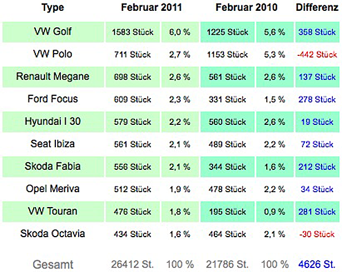Select the Renault Megane cell
The image size is (342, 272).
click(x=53, y=77)
